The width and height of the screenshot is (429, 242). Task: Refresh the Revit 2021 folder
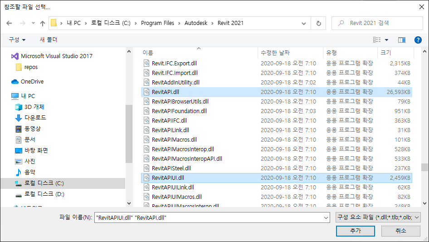[x=318, y=23]
